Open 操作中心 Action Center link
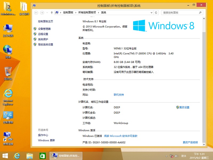213x160 pixels. [x=43, y=135]
